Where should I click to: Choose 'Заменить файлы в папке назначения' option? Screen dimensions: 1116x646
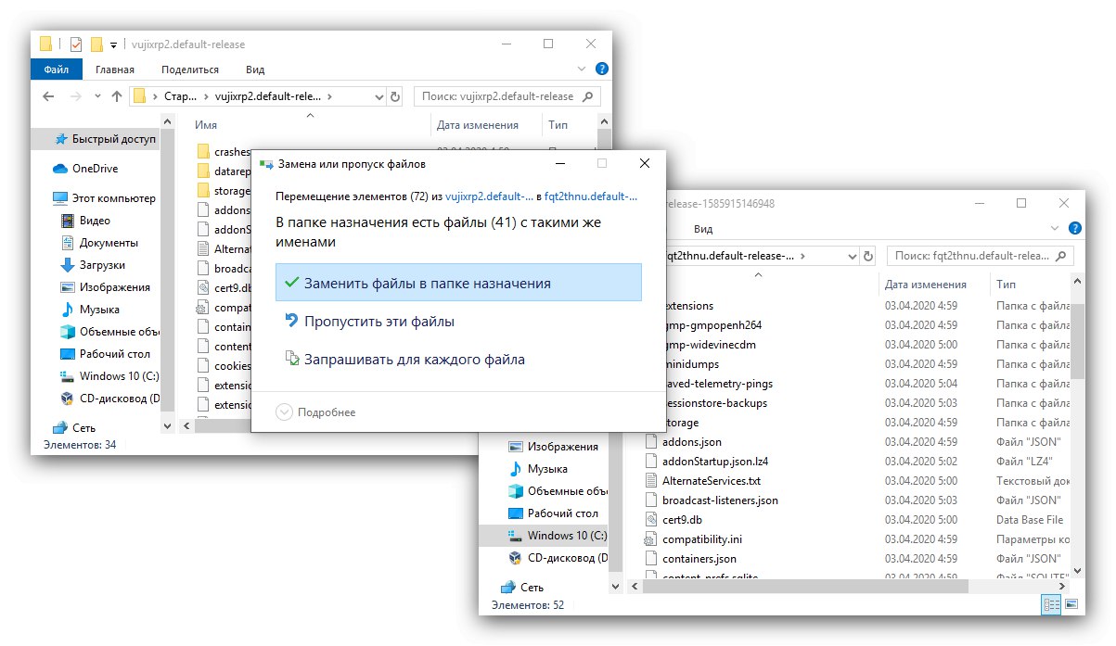click(x=458, y=283)
